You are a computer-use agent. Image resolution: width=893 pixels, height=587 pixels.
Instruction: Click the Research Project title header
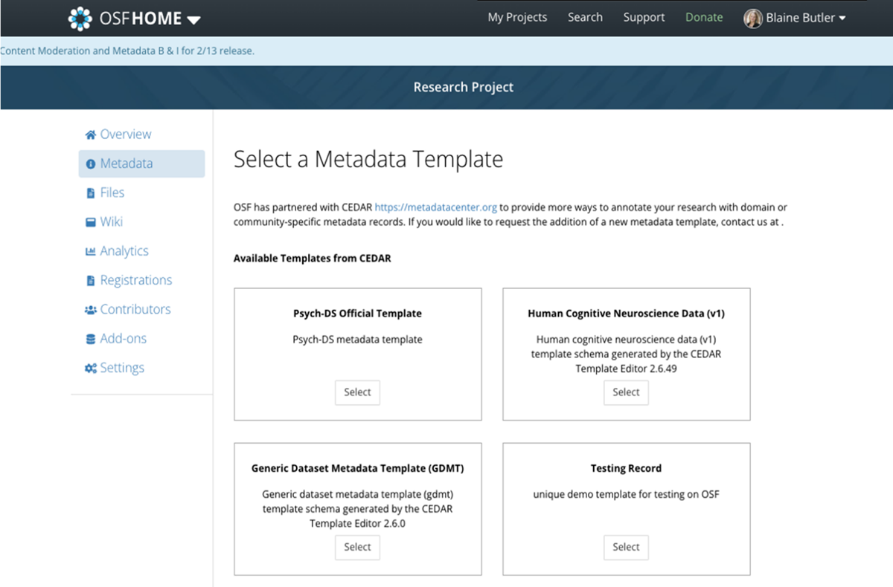[464, 87]
